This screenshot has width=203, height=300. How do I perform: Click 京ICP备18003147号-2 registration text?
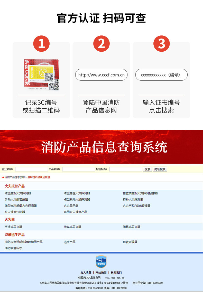pos(116,283)
